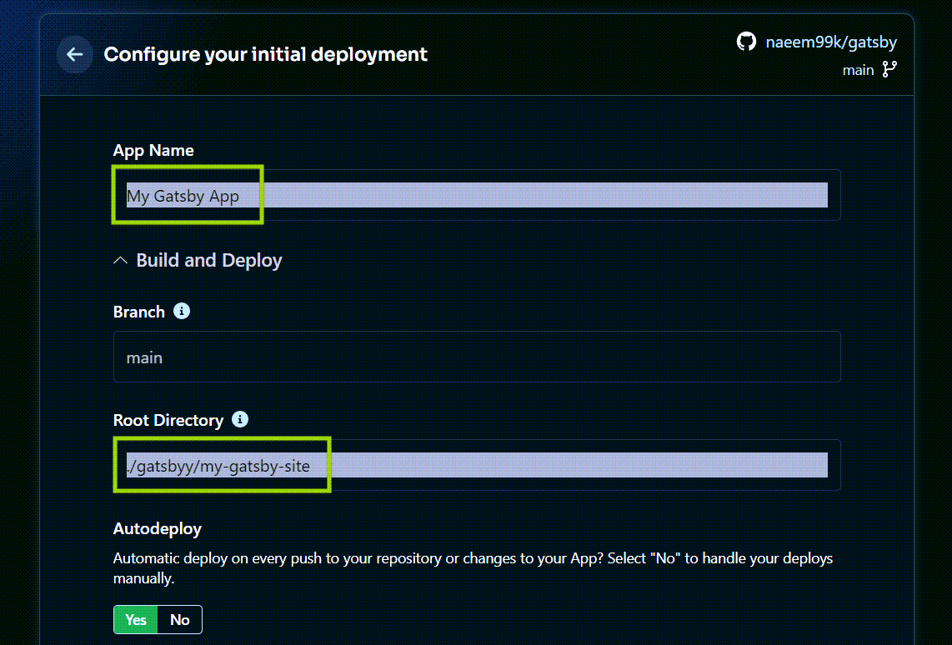The height and width of the screenshot is (645, 952).
Task: Open the naeem99k/gatsby repository link
Action: tap(830, 41)
